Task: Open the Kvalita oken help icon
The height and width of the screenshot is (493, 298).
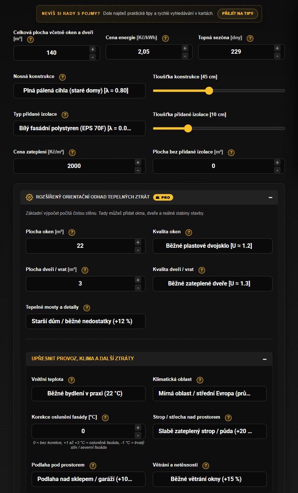Action: pyautogui.click(x=189, y=232)
